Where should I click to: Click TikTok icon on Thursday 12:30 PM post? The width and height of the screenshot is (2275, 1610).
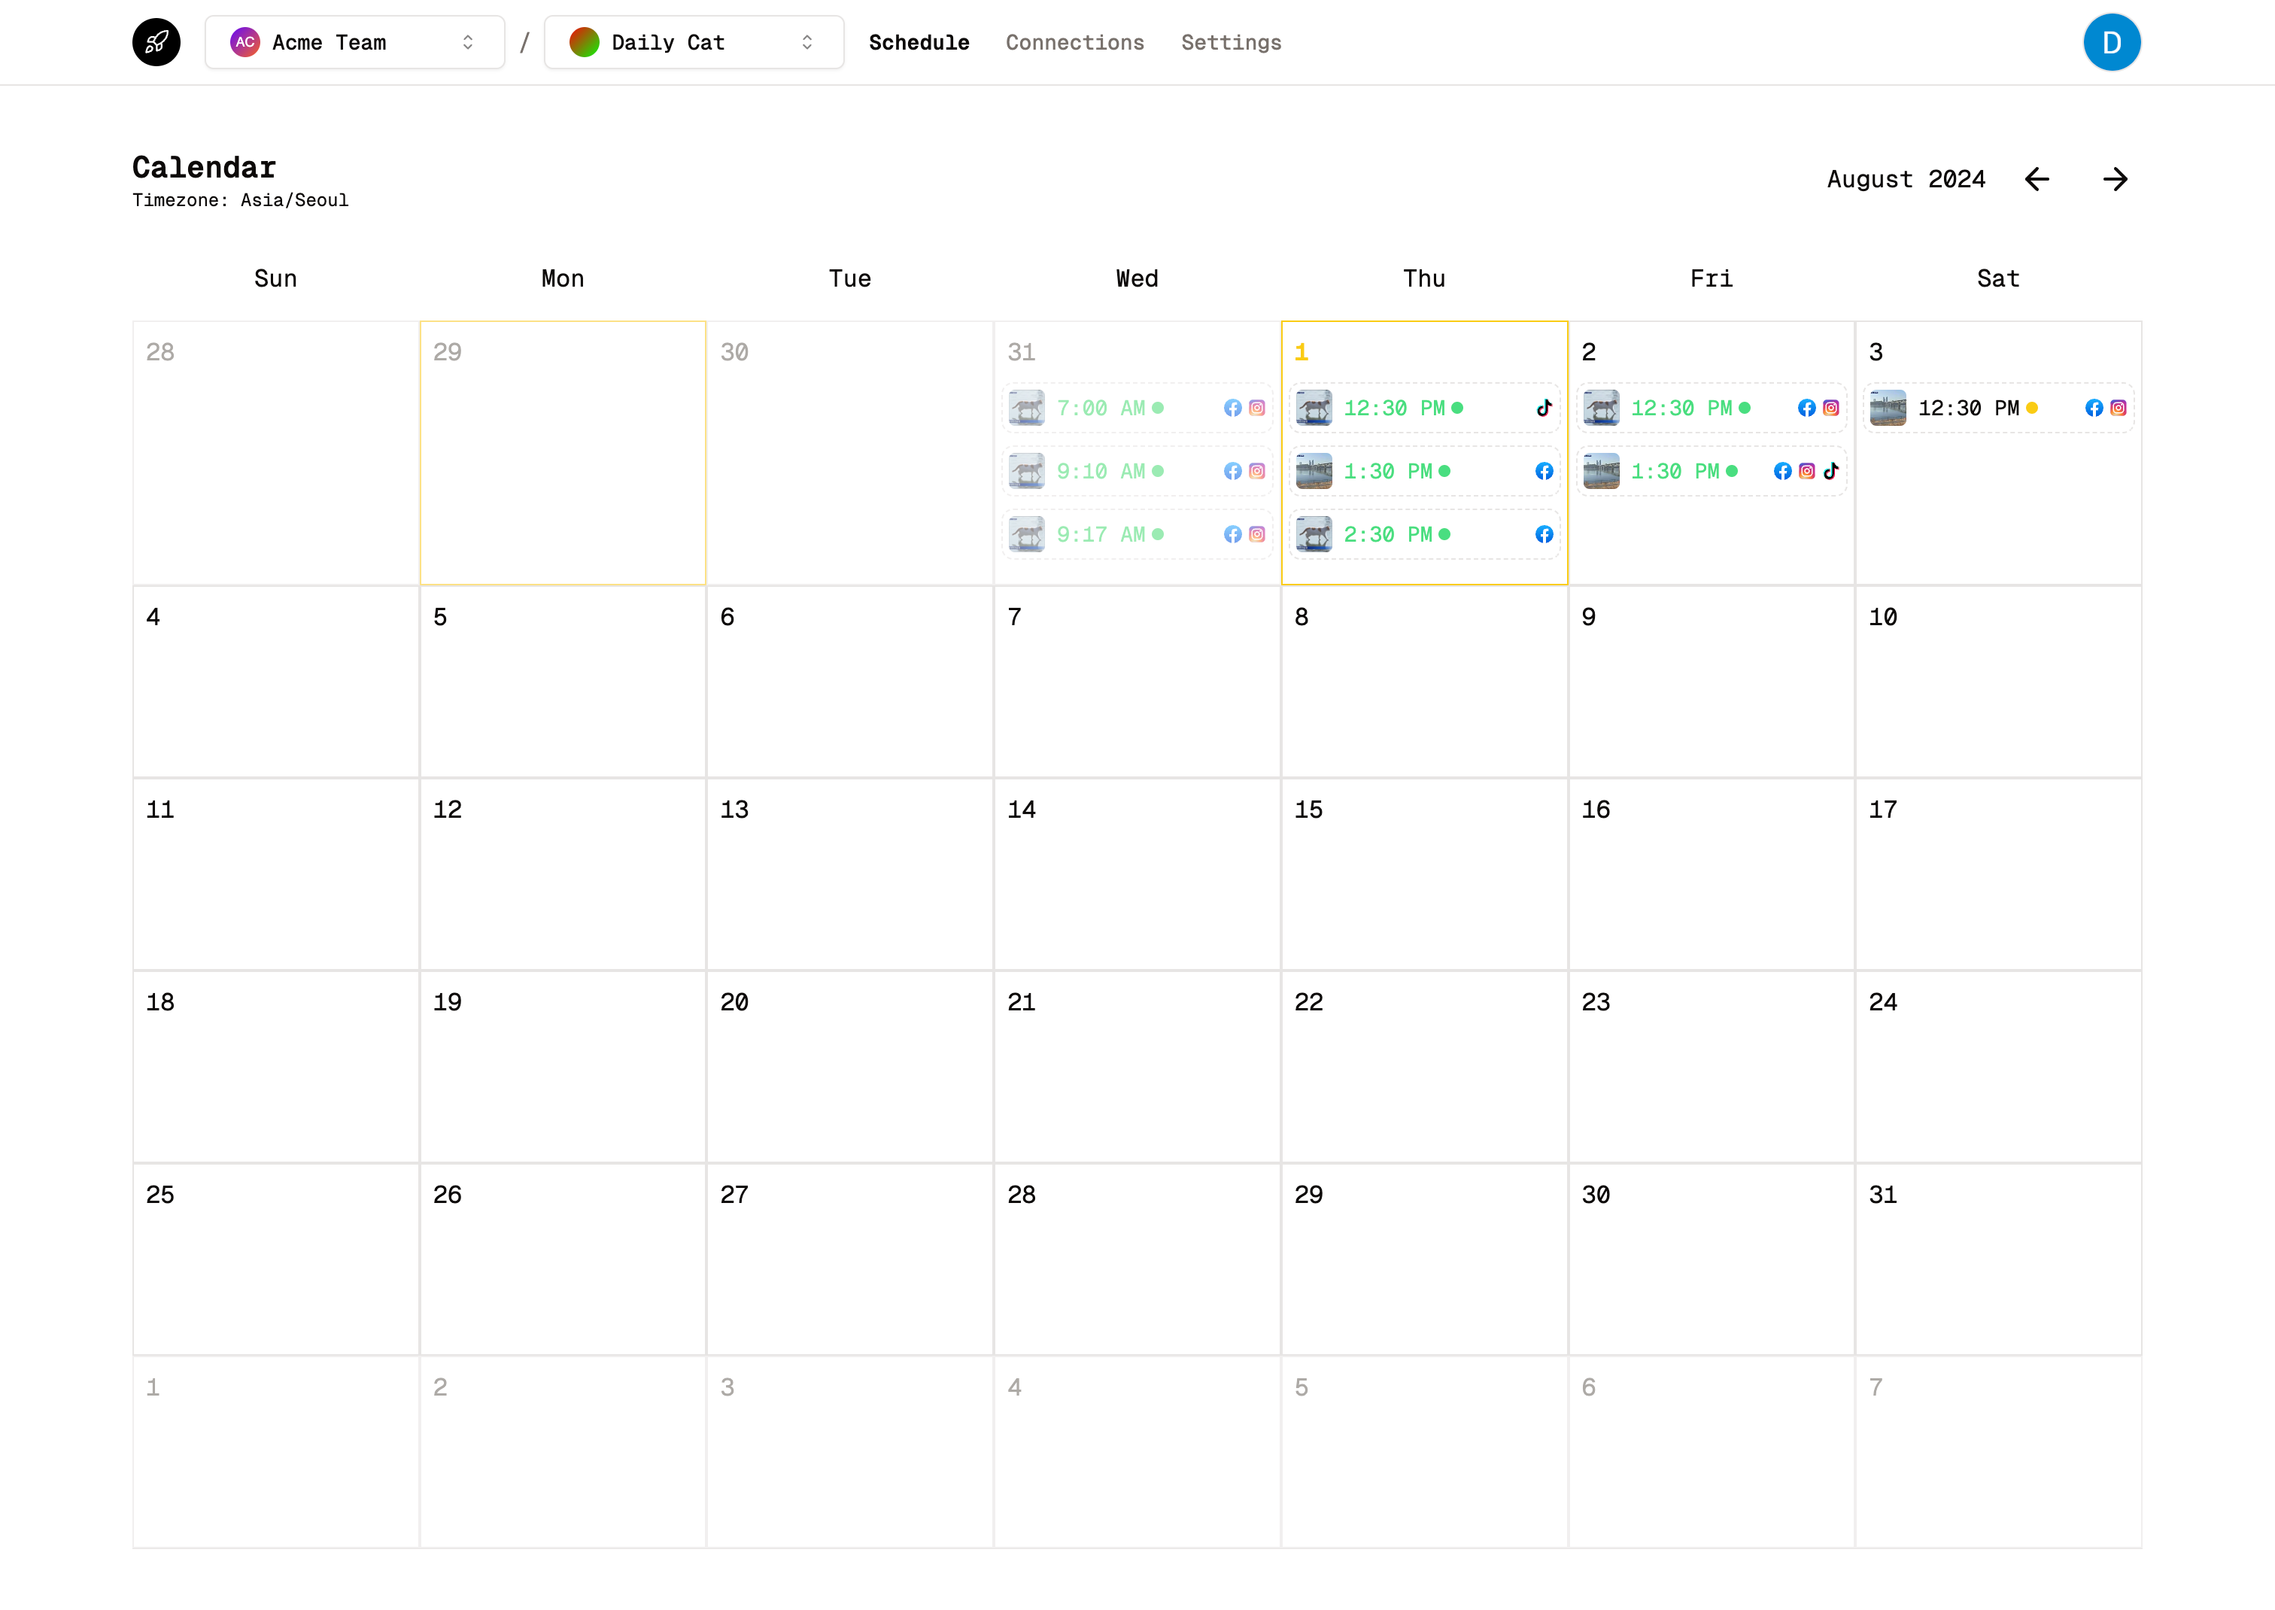(1544, 408)
